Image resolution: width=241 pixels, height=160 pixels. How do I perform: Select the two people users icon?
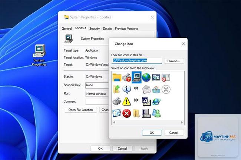coord(156,113)
